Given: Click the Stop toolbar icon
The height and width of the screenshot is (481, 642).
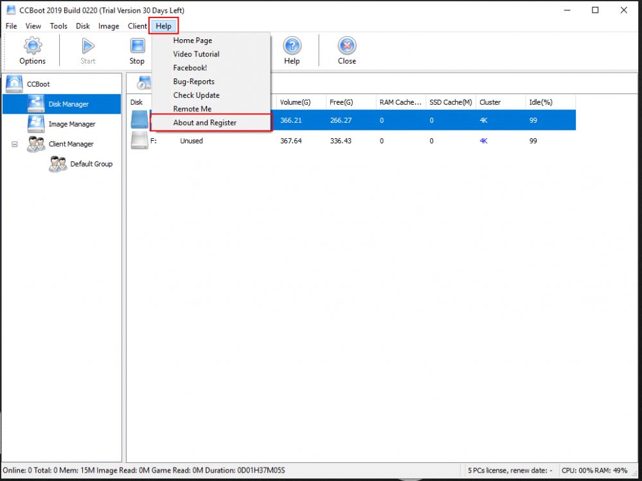Looking at the screenshot, I should (x=137, y=46).
